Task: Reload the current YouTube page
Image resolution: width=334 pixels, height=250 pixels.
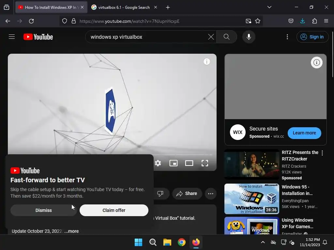Action: [x=31, y=21]
